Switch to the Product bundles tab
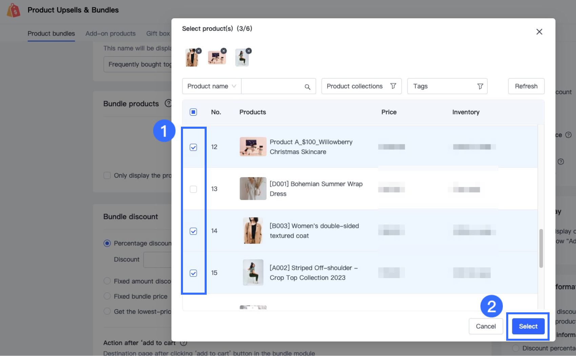This screenshot has height=356, width=576. click(x=51, y=34)
